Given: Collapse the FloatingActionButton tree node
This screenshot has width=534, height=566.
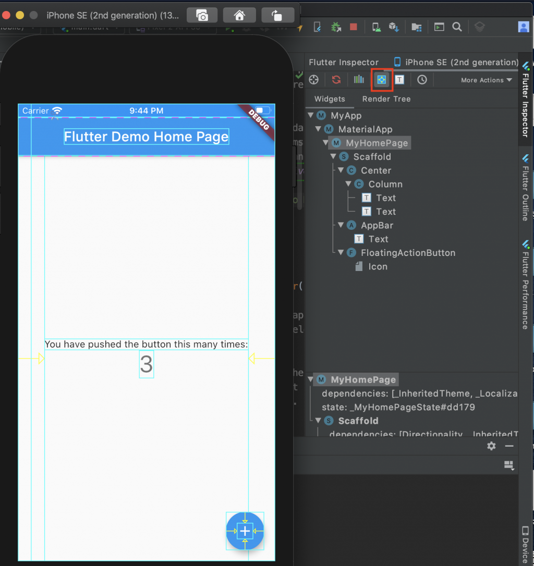Looking at the screenshot, I should point(341,252).
